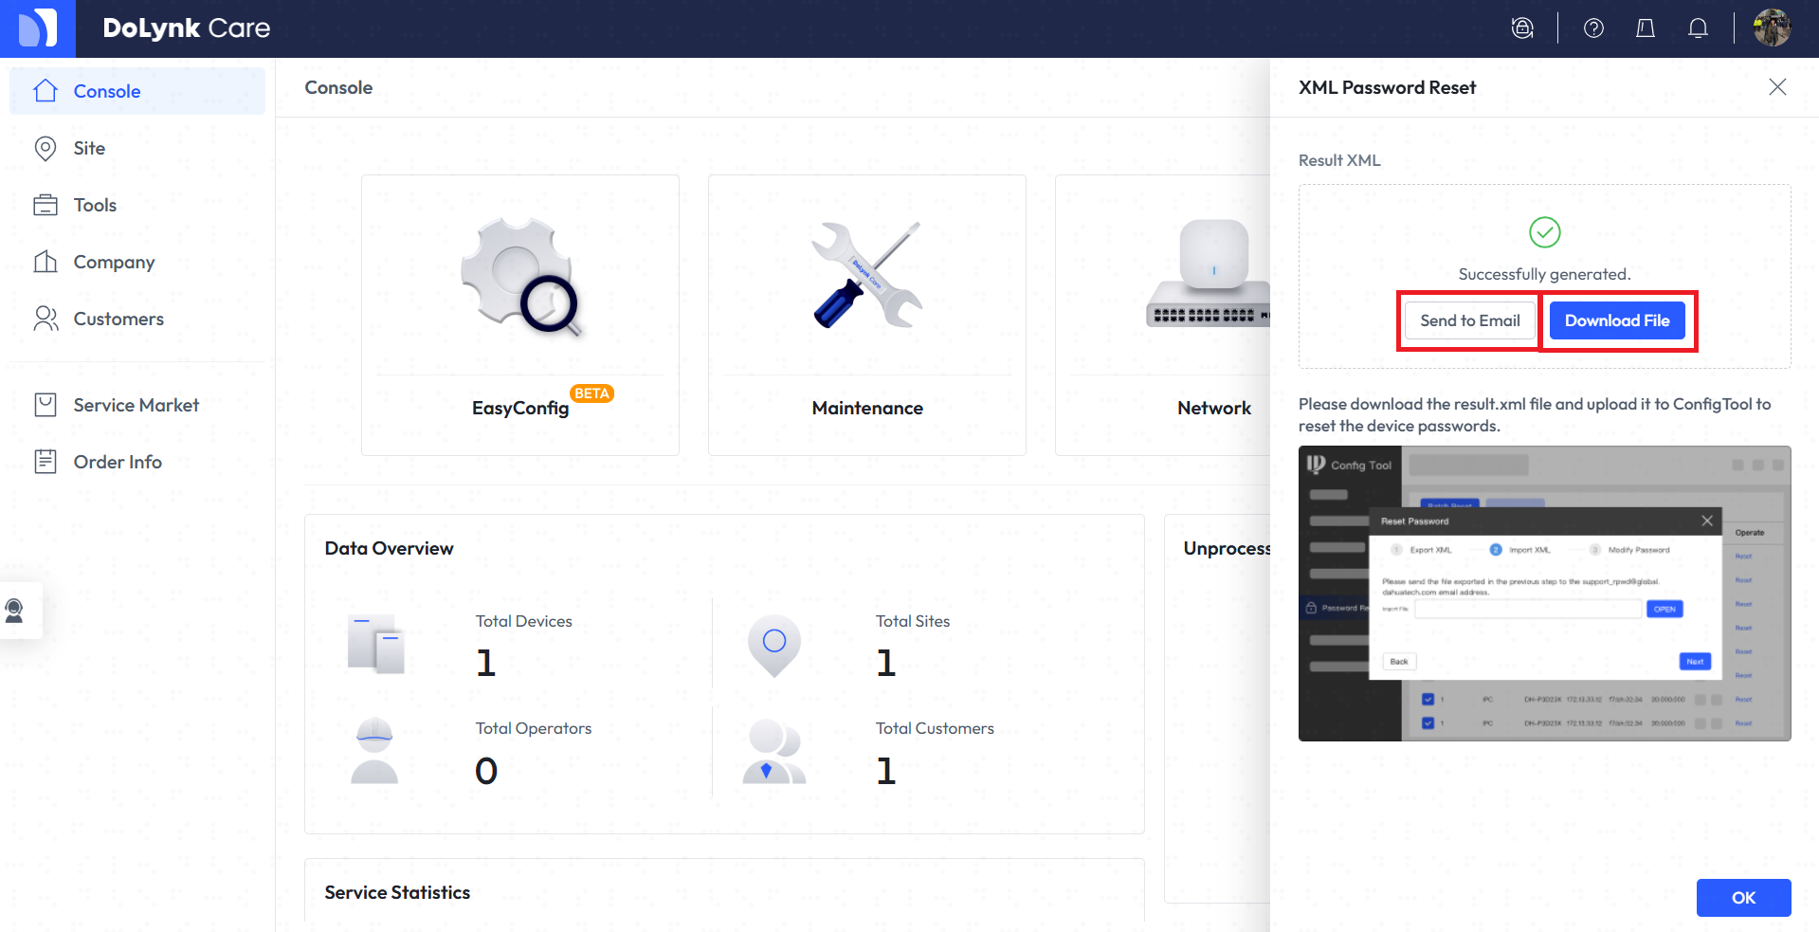The height and width of the screenshot is (932, 1819).
Task: Click the Network router device icon
Action: click(1208, 274)
